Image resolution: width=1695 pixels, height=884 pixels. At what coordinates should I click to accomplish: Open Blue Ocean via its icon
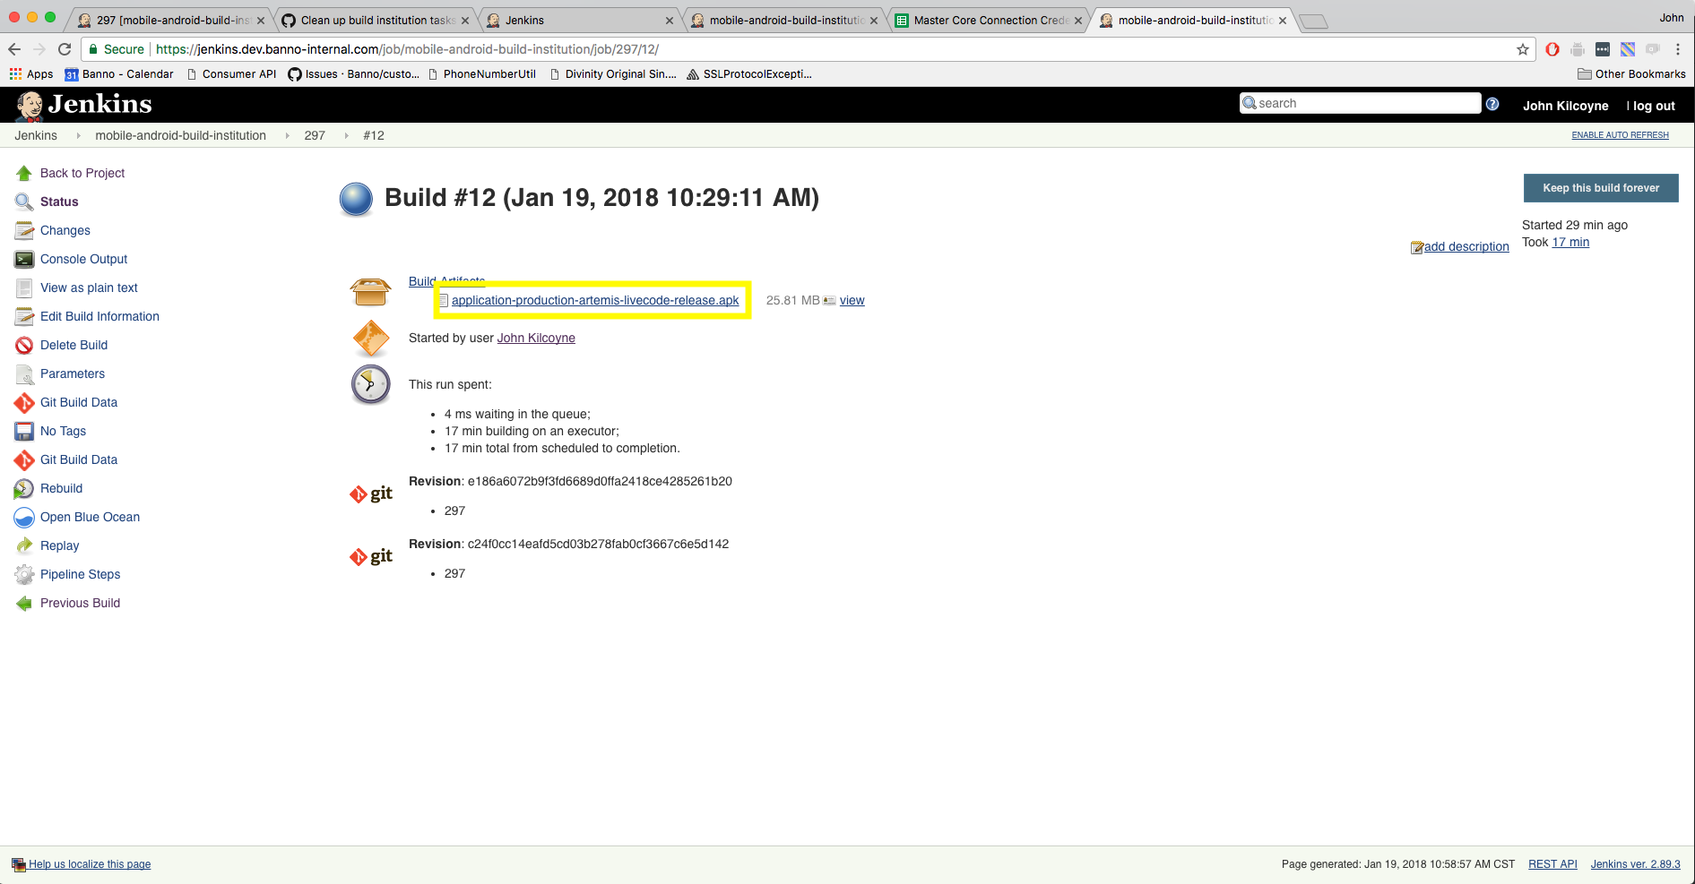click(24, 517)
